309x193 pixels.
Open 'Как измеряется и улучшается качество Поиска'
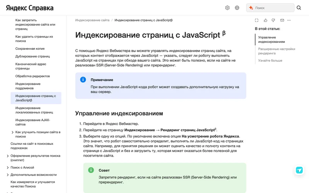click(x=32, y=184)
